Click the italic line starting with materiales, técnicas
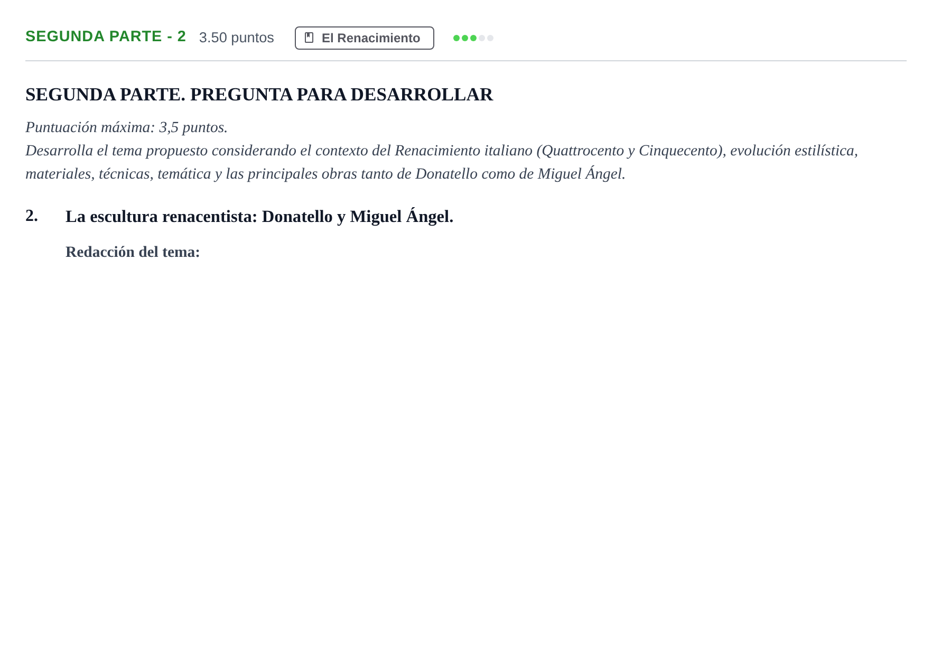This screenshot has height=649, width=932. [325, 174]
